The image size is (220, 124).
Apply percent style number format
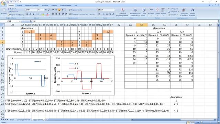[103, 14]
